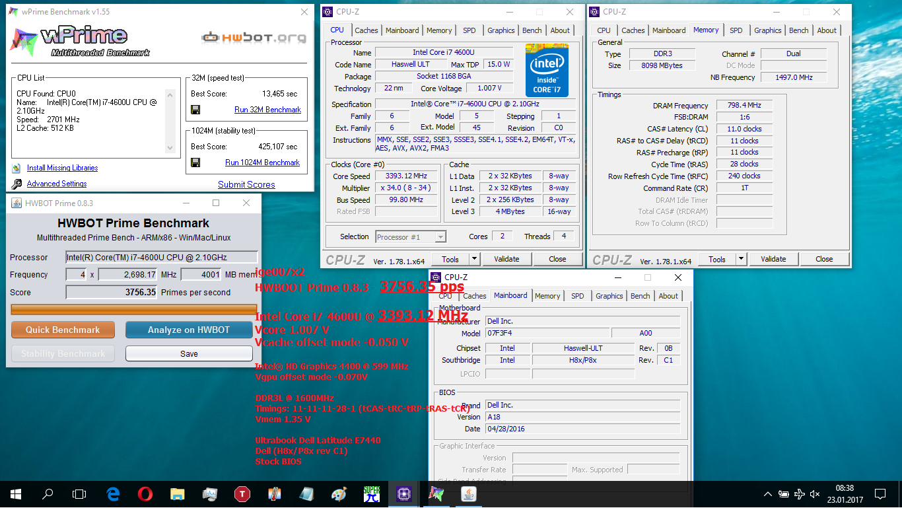Open Advanced Settings link in wPrime
The width and height of the screenshot is (902, 508).
point(57,184)
